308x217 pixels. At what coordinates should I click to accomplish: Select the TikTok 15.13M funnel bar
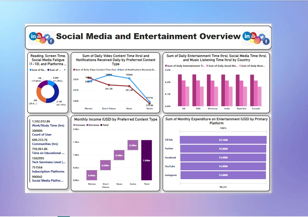(x=223, y=140)
